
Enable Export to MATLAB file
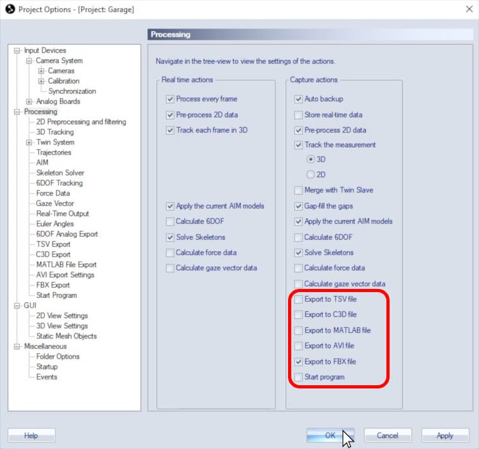(298, 330)
